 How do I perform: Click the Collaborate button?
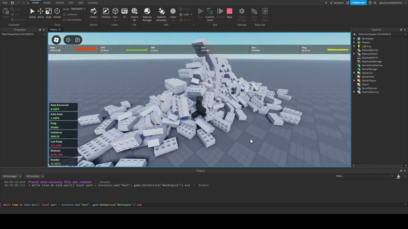pos(358,3)
